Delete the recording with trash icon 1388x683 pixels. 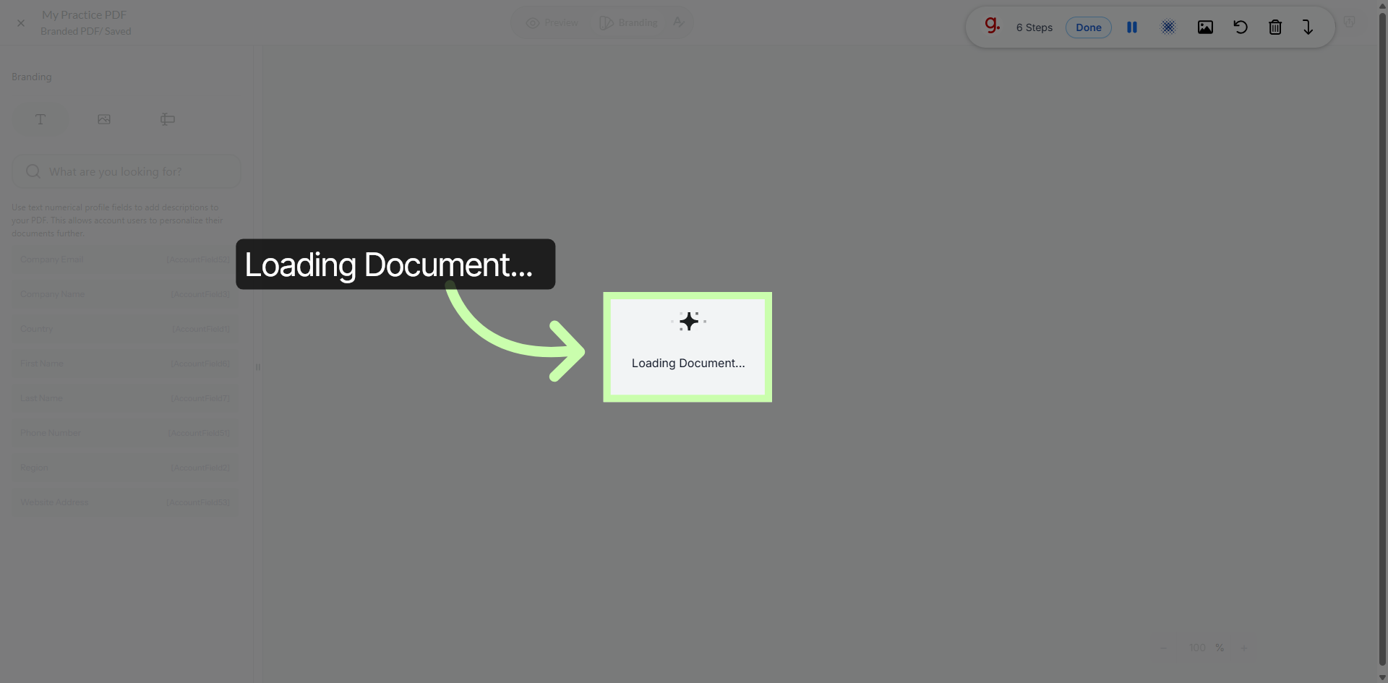tap(1275, 27)
